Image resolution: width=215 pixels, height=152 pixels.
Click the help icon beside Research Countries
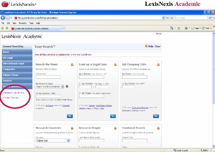(72, 128)
